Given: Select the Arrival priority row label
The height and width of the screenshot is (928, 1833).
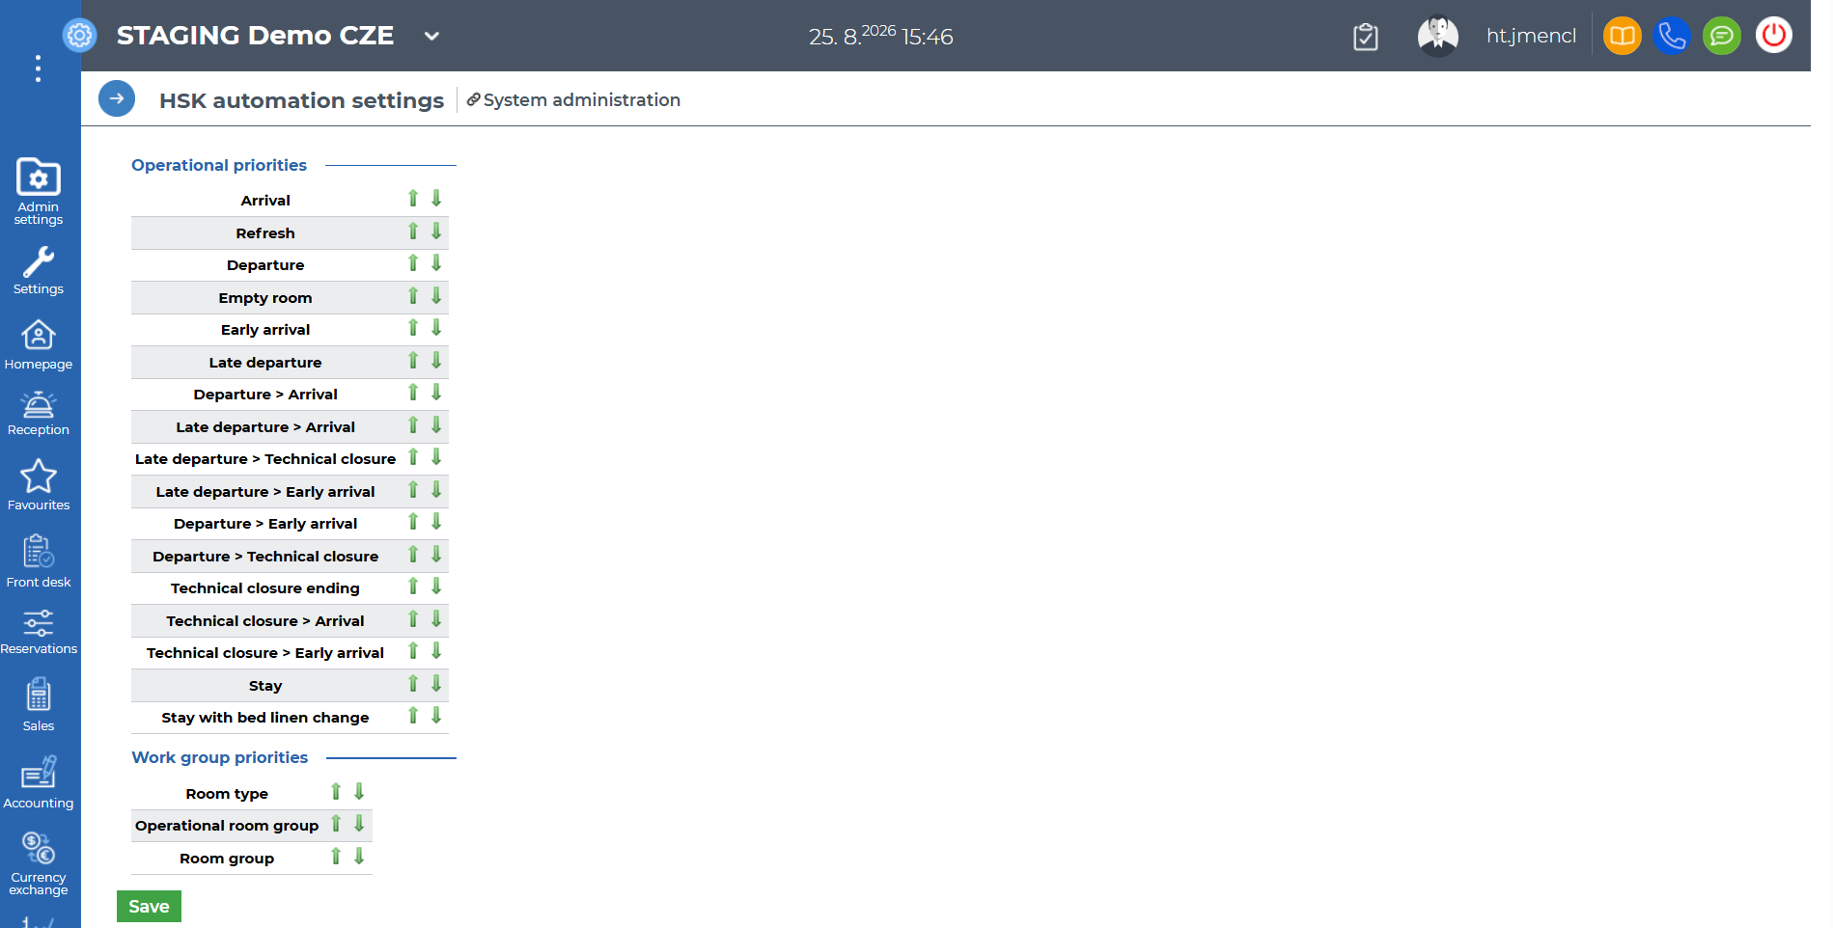Looking at the screenshot, I should point(265,201).
